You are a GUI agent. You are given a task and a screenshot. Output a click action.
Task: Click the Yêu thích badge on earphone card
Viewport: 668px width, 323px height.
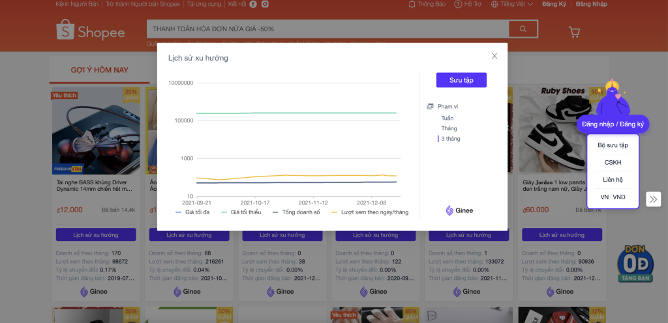click(x=64, y=96)
